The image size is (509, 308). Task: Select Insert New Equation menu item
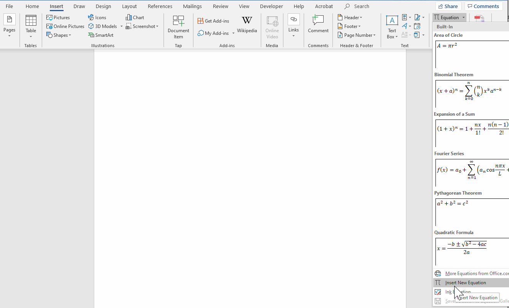click(x=465, y=283)
